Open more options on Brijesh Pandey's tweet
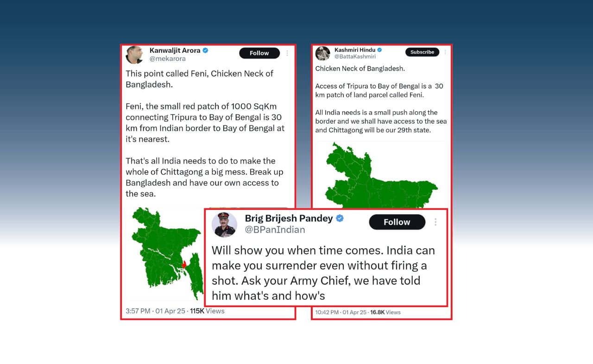 point(435,222)
